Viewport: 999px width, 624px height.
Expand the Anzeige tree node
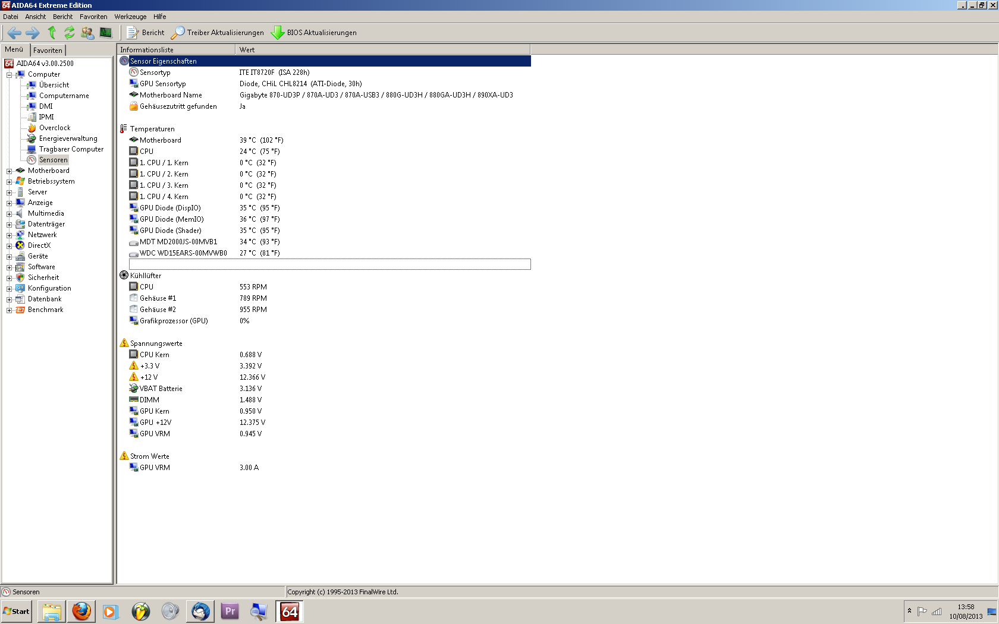point(9,203)
